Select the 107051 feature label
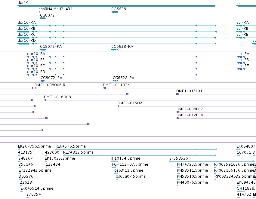 tap(244, 152)
